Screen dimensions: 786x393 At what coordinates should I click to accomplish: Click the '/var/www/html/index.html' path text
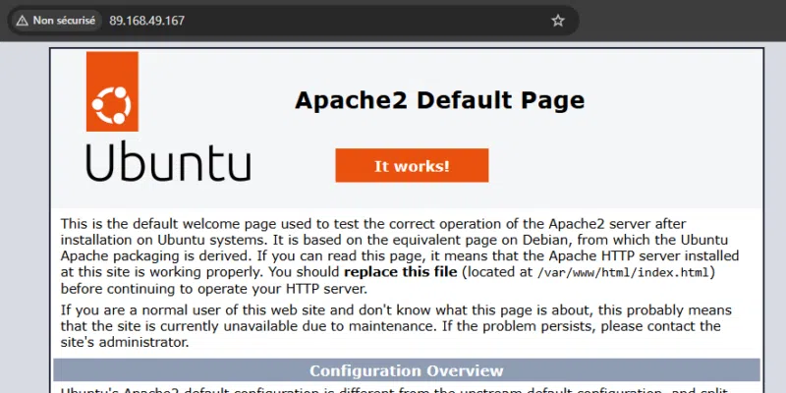(623, 273)
